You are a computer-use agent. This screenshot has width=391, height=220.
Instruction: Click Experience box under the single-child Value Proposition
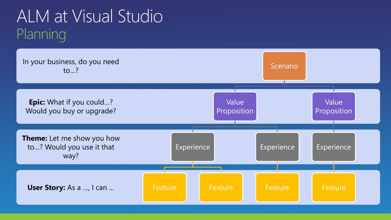click(334, 147)
